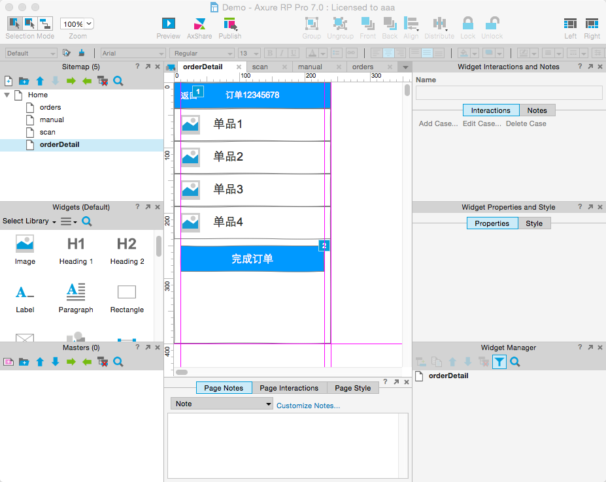The image size is (606, 482).
Task: Open the Select Library dropdown
Action: pyautogui.click(x=29, y=221)
